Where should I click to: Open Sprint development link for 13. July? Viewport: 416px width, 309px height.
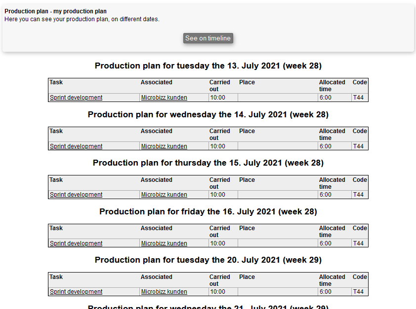76,98
